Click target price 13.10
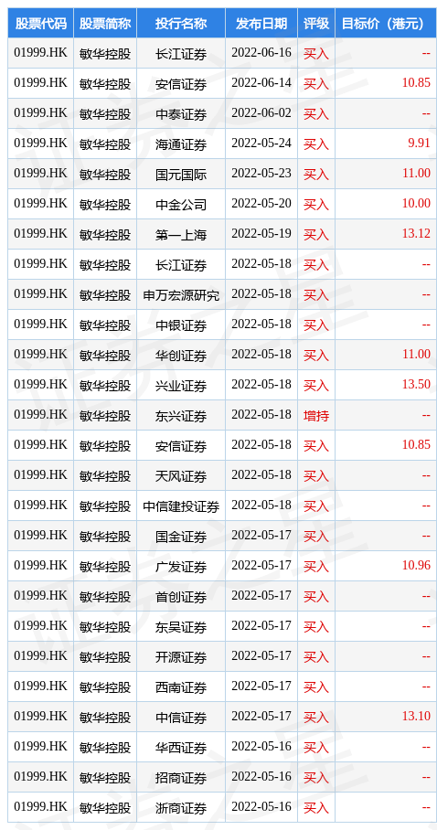437x830 pixels. [x=416, y=716]
